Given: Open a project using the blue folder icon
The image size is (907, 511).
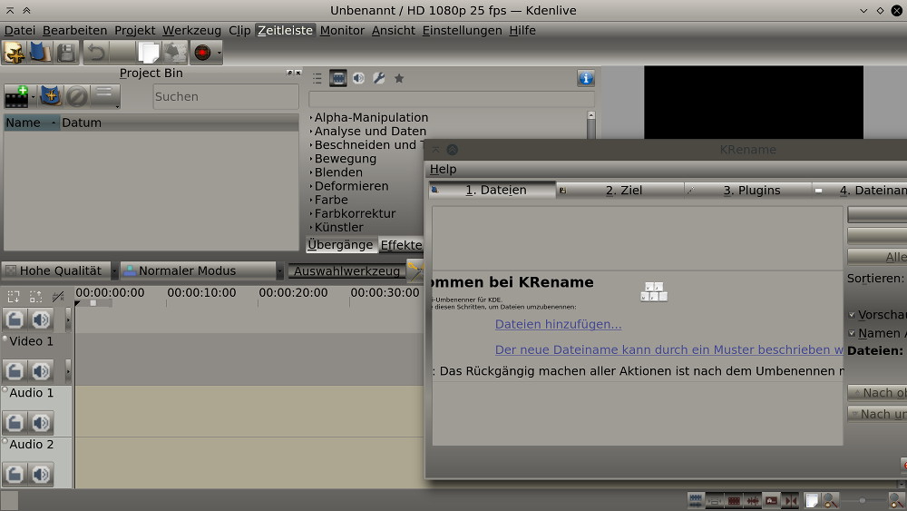Looking at the screenshot, I should point(40,53).
